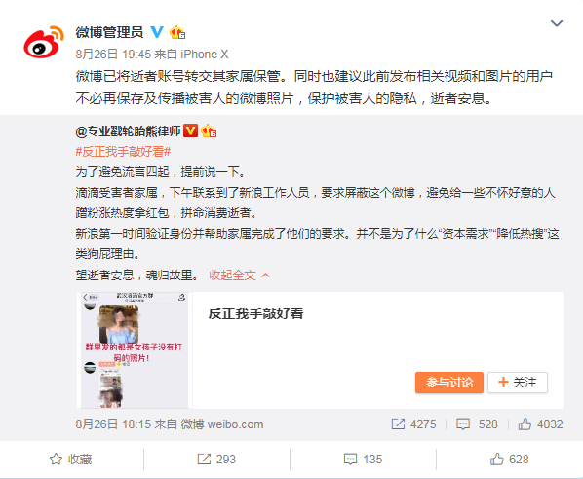Follow the topic using +关注 button
Image resolution: width=583 pixels, height=479 pixels.
tap(518, 383)
